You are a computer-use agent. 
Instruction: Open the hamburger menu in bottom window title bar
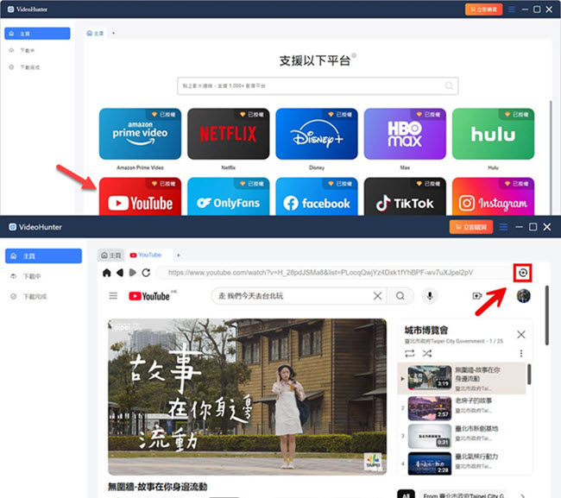pyautogui.click(x=503, y=227)
